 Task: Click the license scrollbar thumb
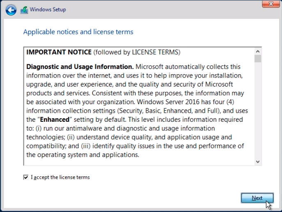tap(258, 59)
